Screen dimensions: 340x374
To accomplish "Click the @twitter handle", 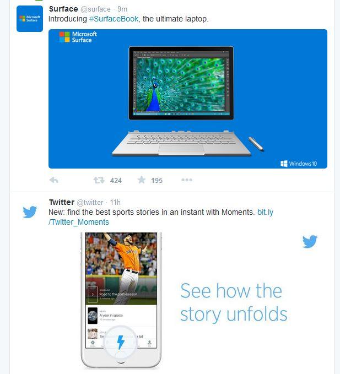I will tap(90, 203).
